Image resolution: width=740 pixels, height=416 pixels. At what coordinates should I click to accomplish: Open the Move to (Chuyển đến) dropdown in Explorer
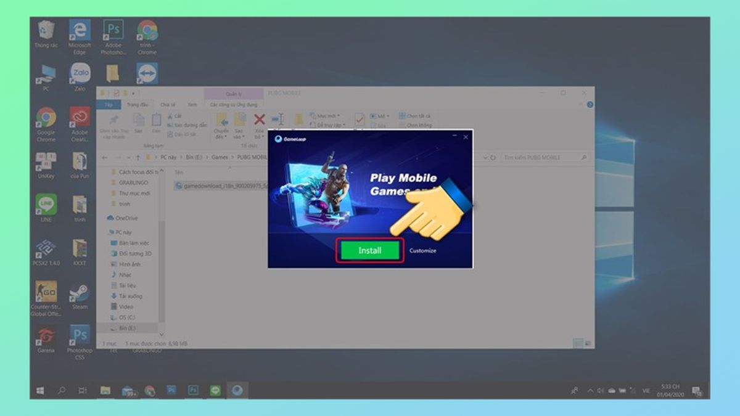point(221,125)
